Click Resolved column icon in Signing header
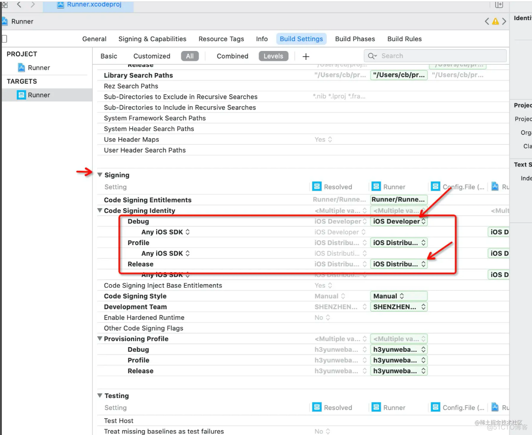 click(x=317, y=187)
